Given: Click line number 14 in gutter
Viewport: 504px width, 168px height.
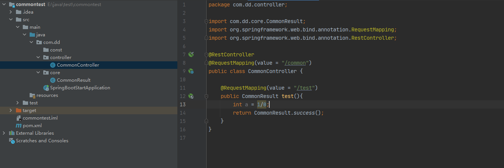Looking at the screenshot, I should 183,113.
